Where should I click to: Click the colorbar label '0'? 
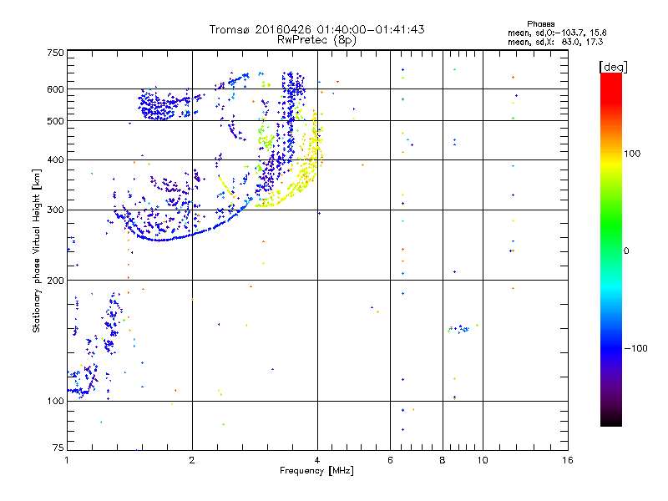[x=626, y=251]
